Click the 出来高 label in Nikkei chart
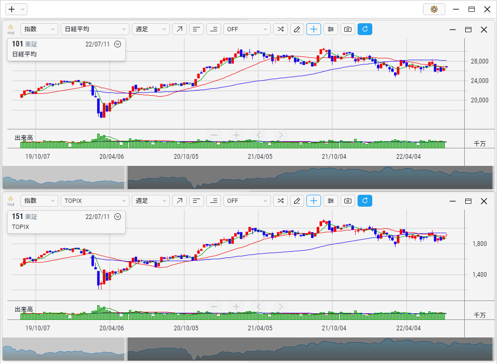Screen dimensions: 497x364 (x=24, y=138)
